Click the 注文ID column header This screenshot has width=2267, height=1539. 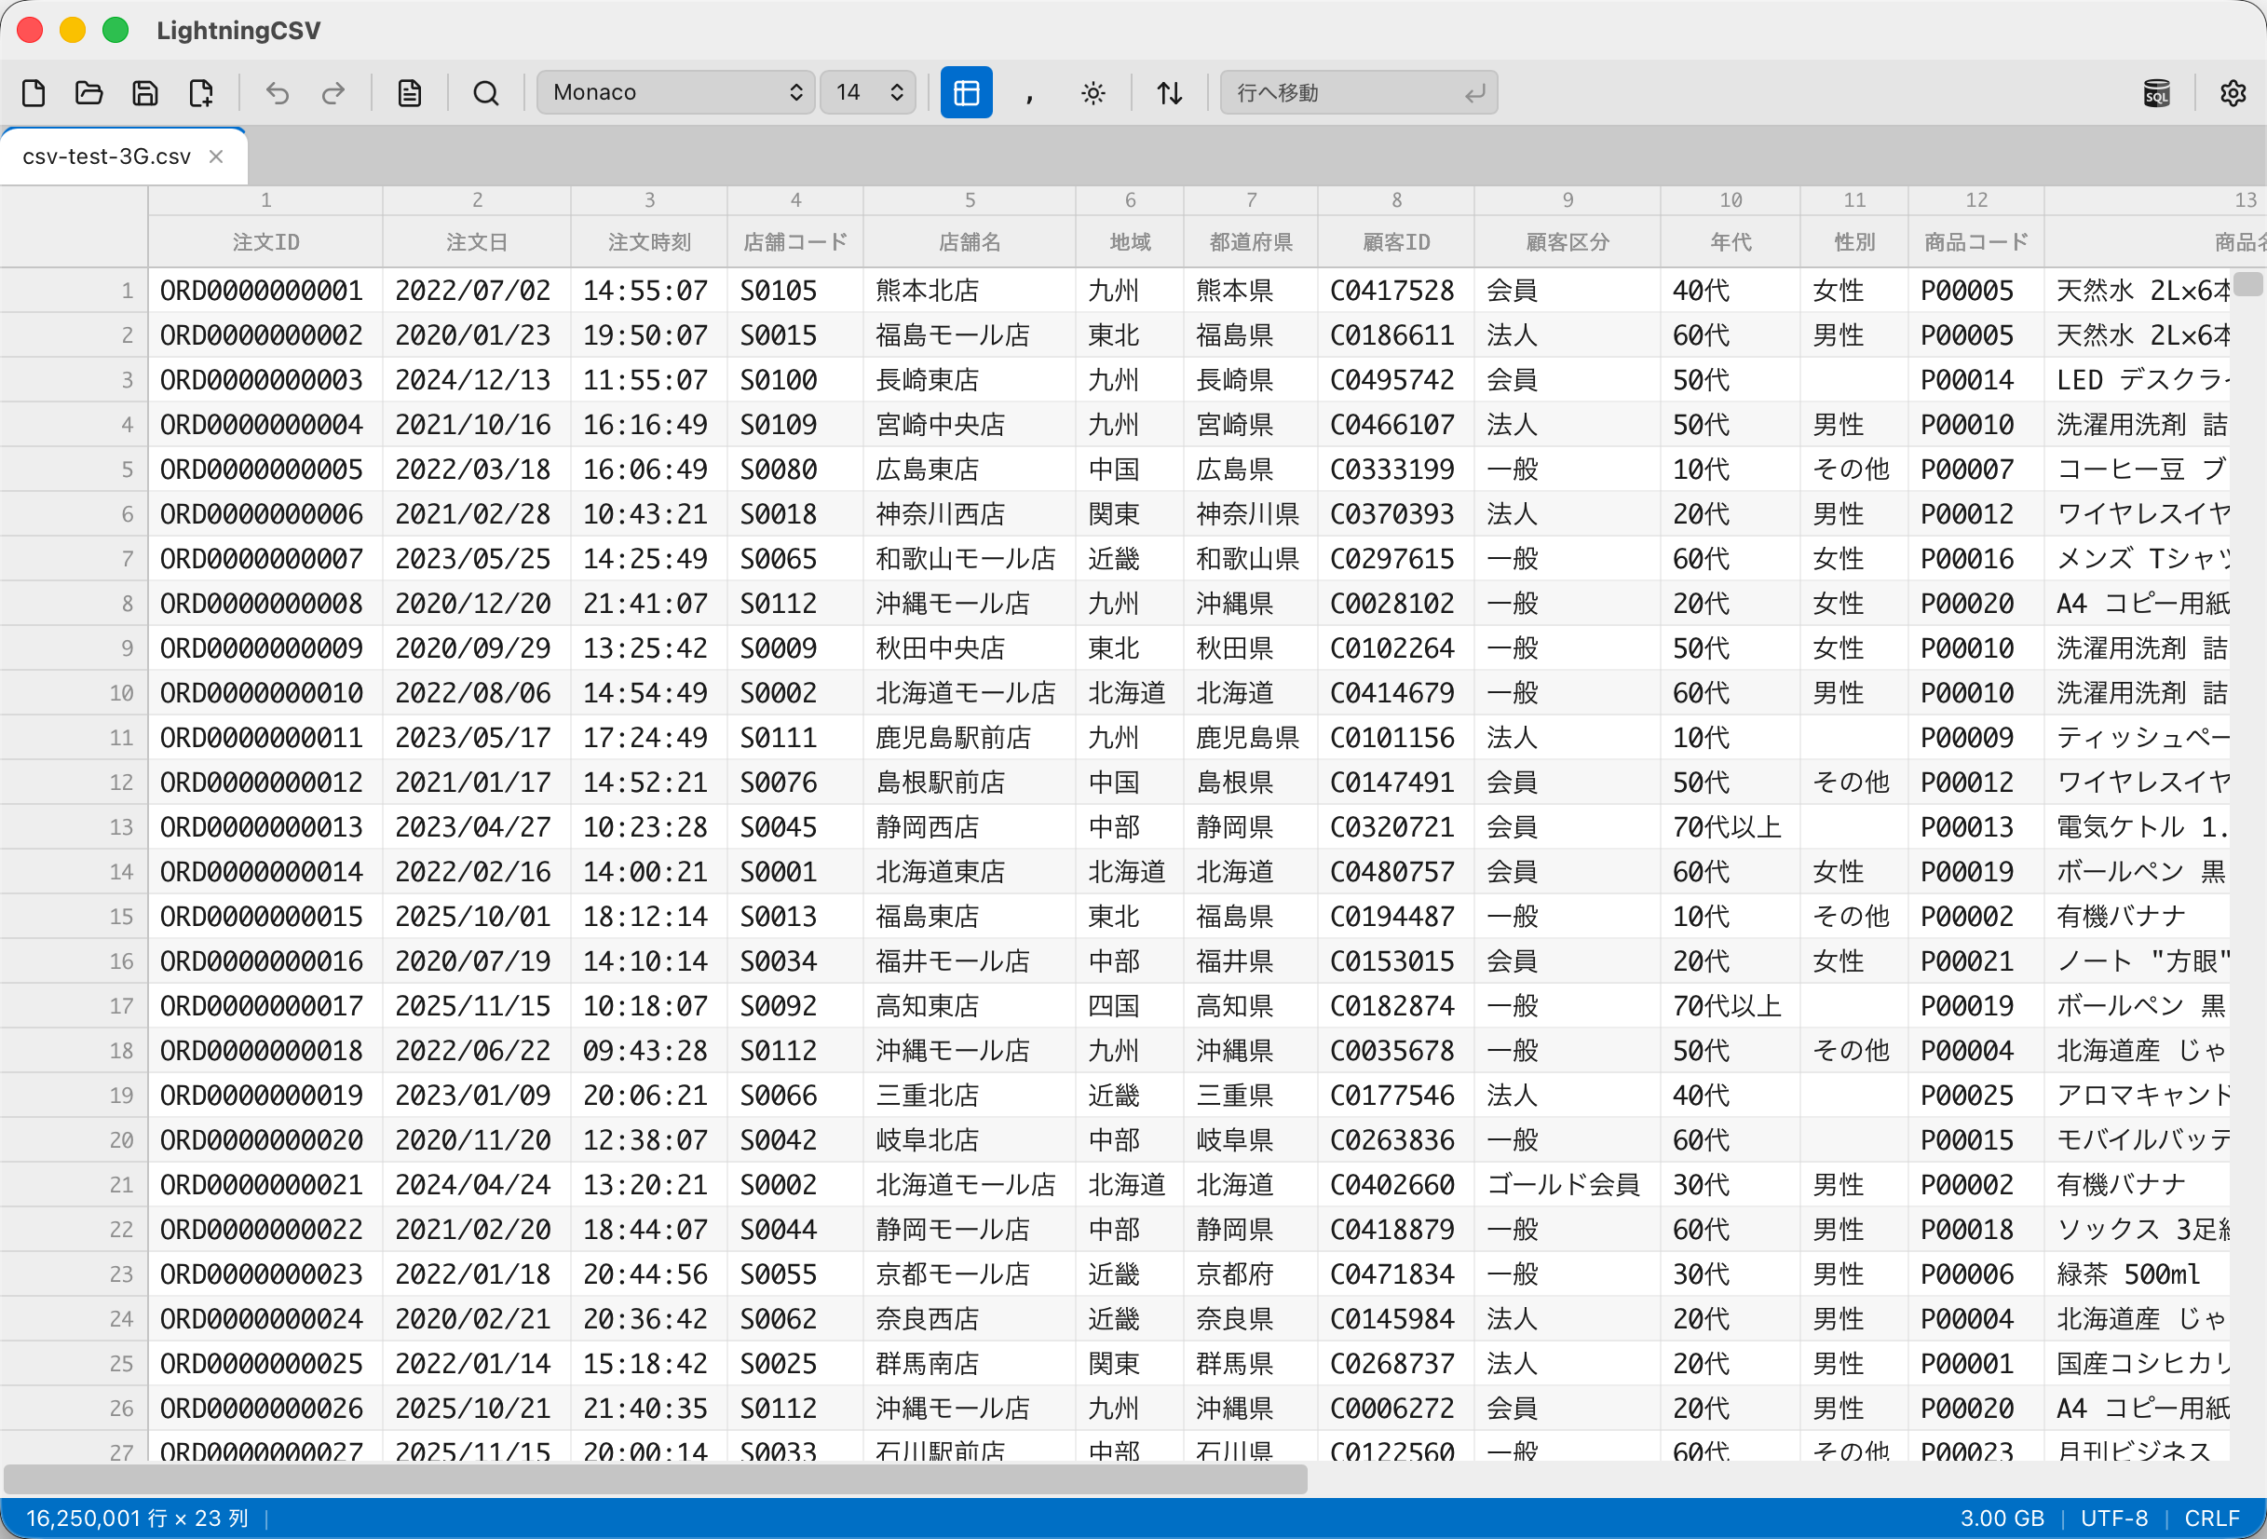tap(265, 242)
